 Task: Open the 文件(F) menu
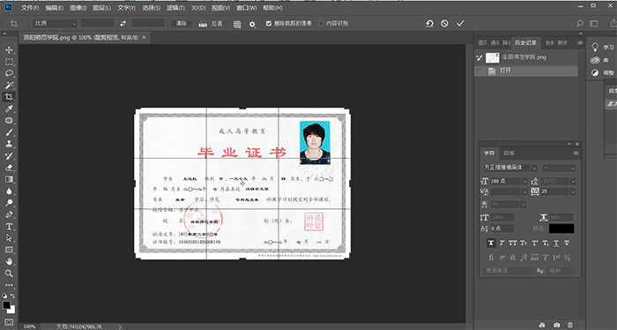(x=30, y=8)
